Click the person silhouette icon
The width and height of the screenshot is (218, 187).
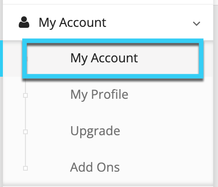[x=24, y=22]
